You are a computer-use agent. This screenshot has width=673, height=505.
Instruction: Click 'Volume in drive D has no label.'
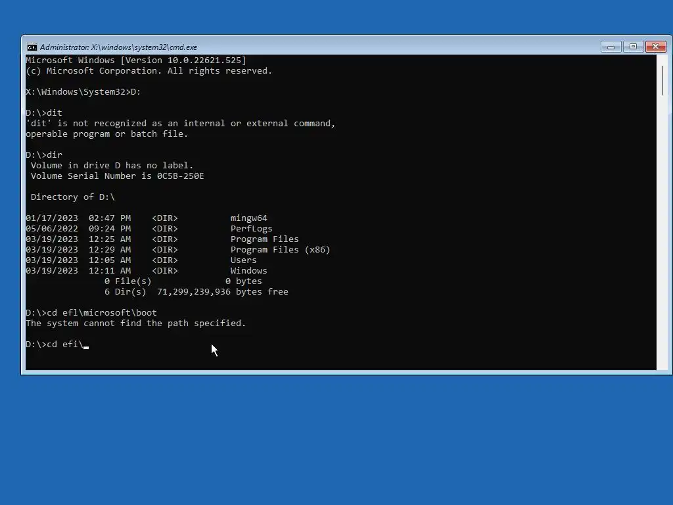pyautogui.click(x=112, y=165)
